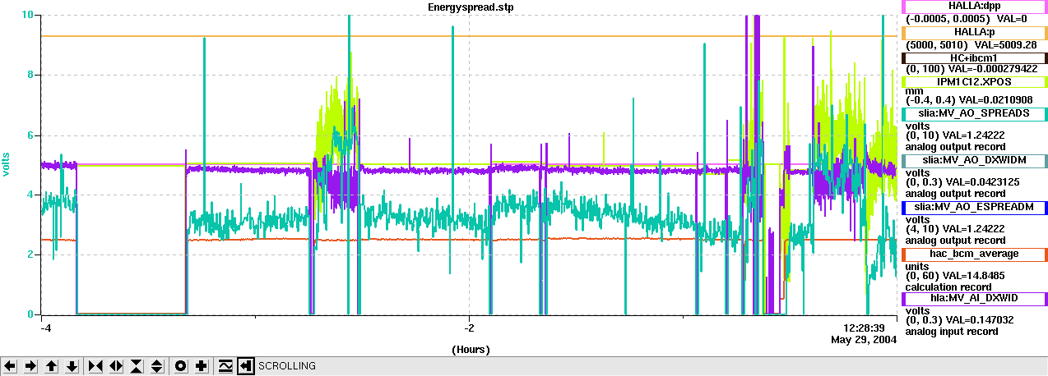1048x376 pixels.
Task: Click the circle icon in the toolbar
Action: 181,366
